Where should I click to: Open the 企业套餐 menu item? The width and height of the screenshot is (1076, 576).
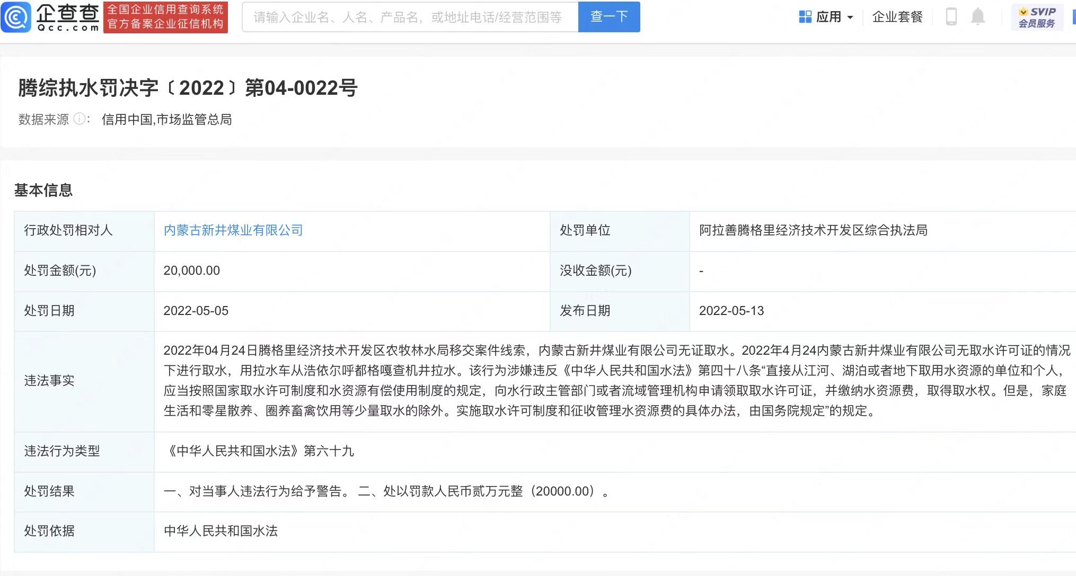897,17
